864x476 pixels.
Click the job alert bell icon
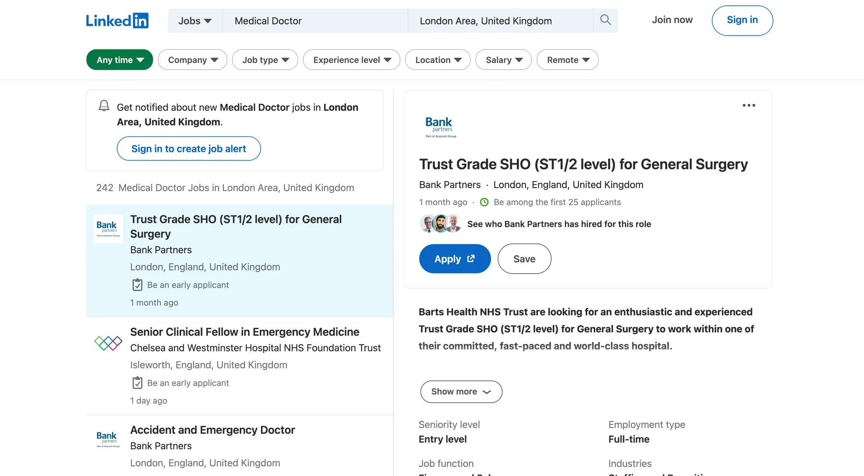click(x=104, y=106)
